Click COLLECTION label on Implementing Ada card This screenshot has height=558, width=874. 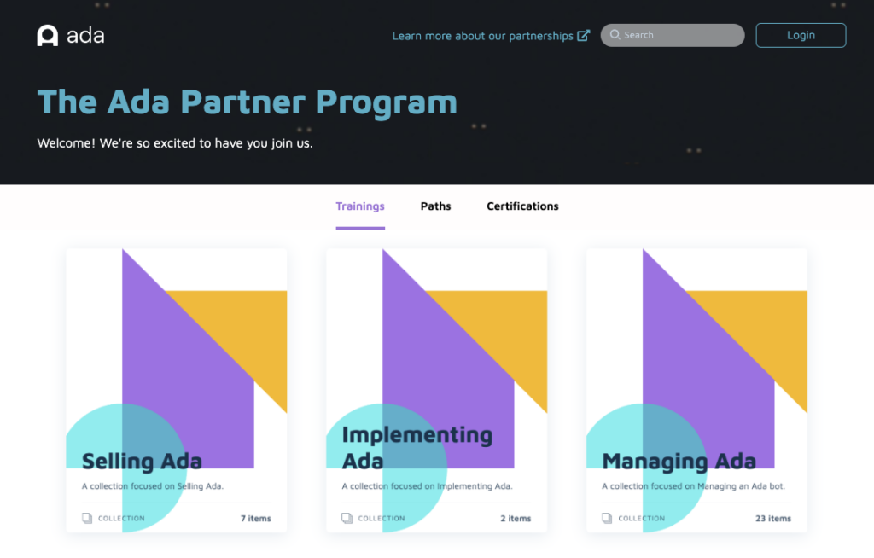[x=382, y=519]
